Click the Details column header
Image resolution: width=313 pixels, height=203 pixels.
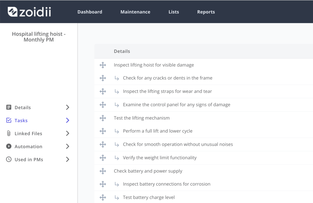pyautogui.click(x=122, y=51)
